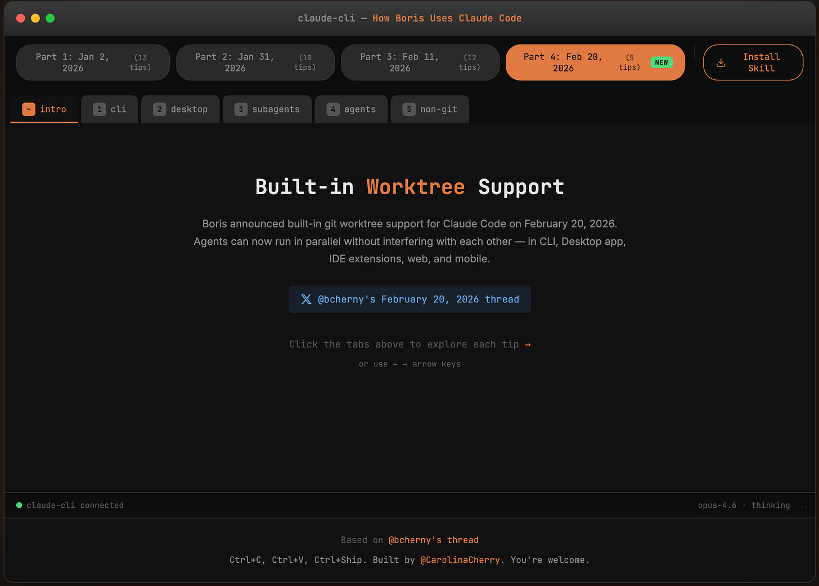Image resolution: width=819 pixels, height=586 pixels.
Task: Click the tilde badge on the intro tab
Action: pyautogui.click(x=29, y=109)
